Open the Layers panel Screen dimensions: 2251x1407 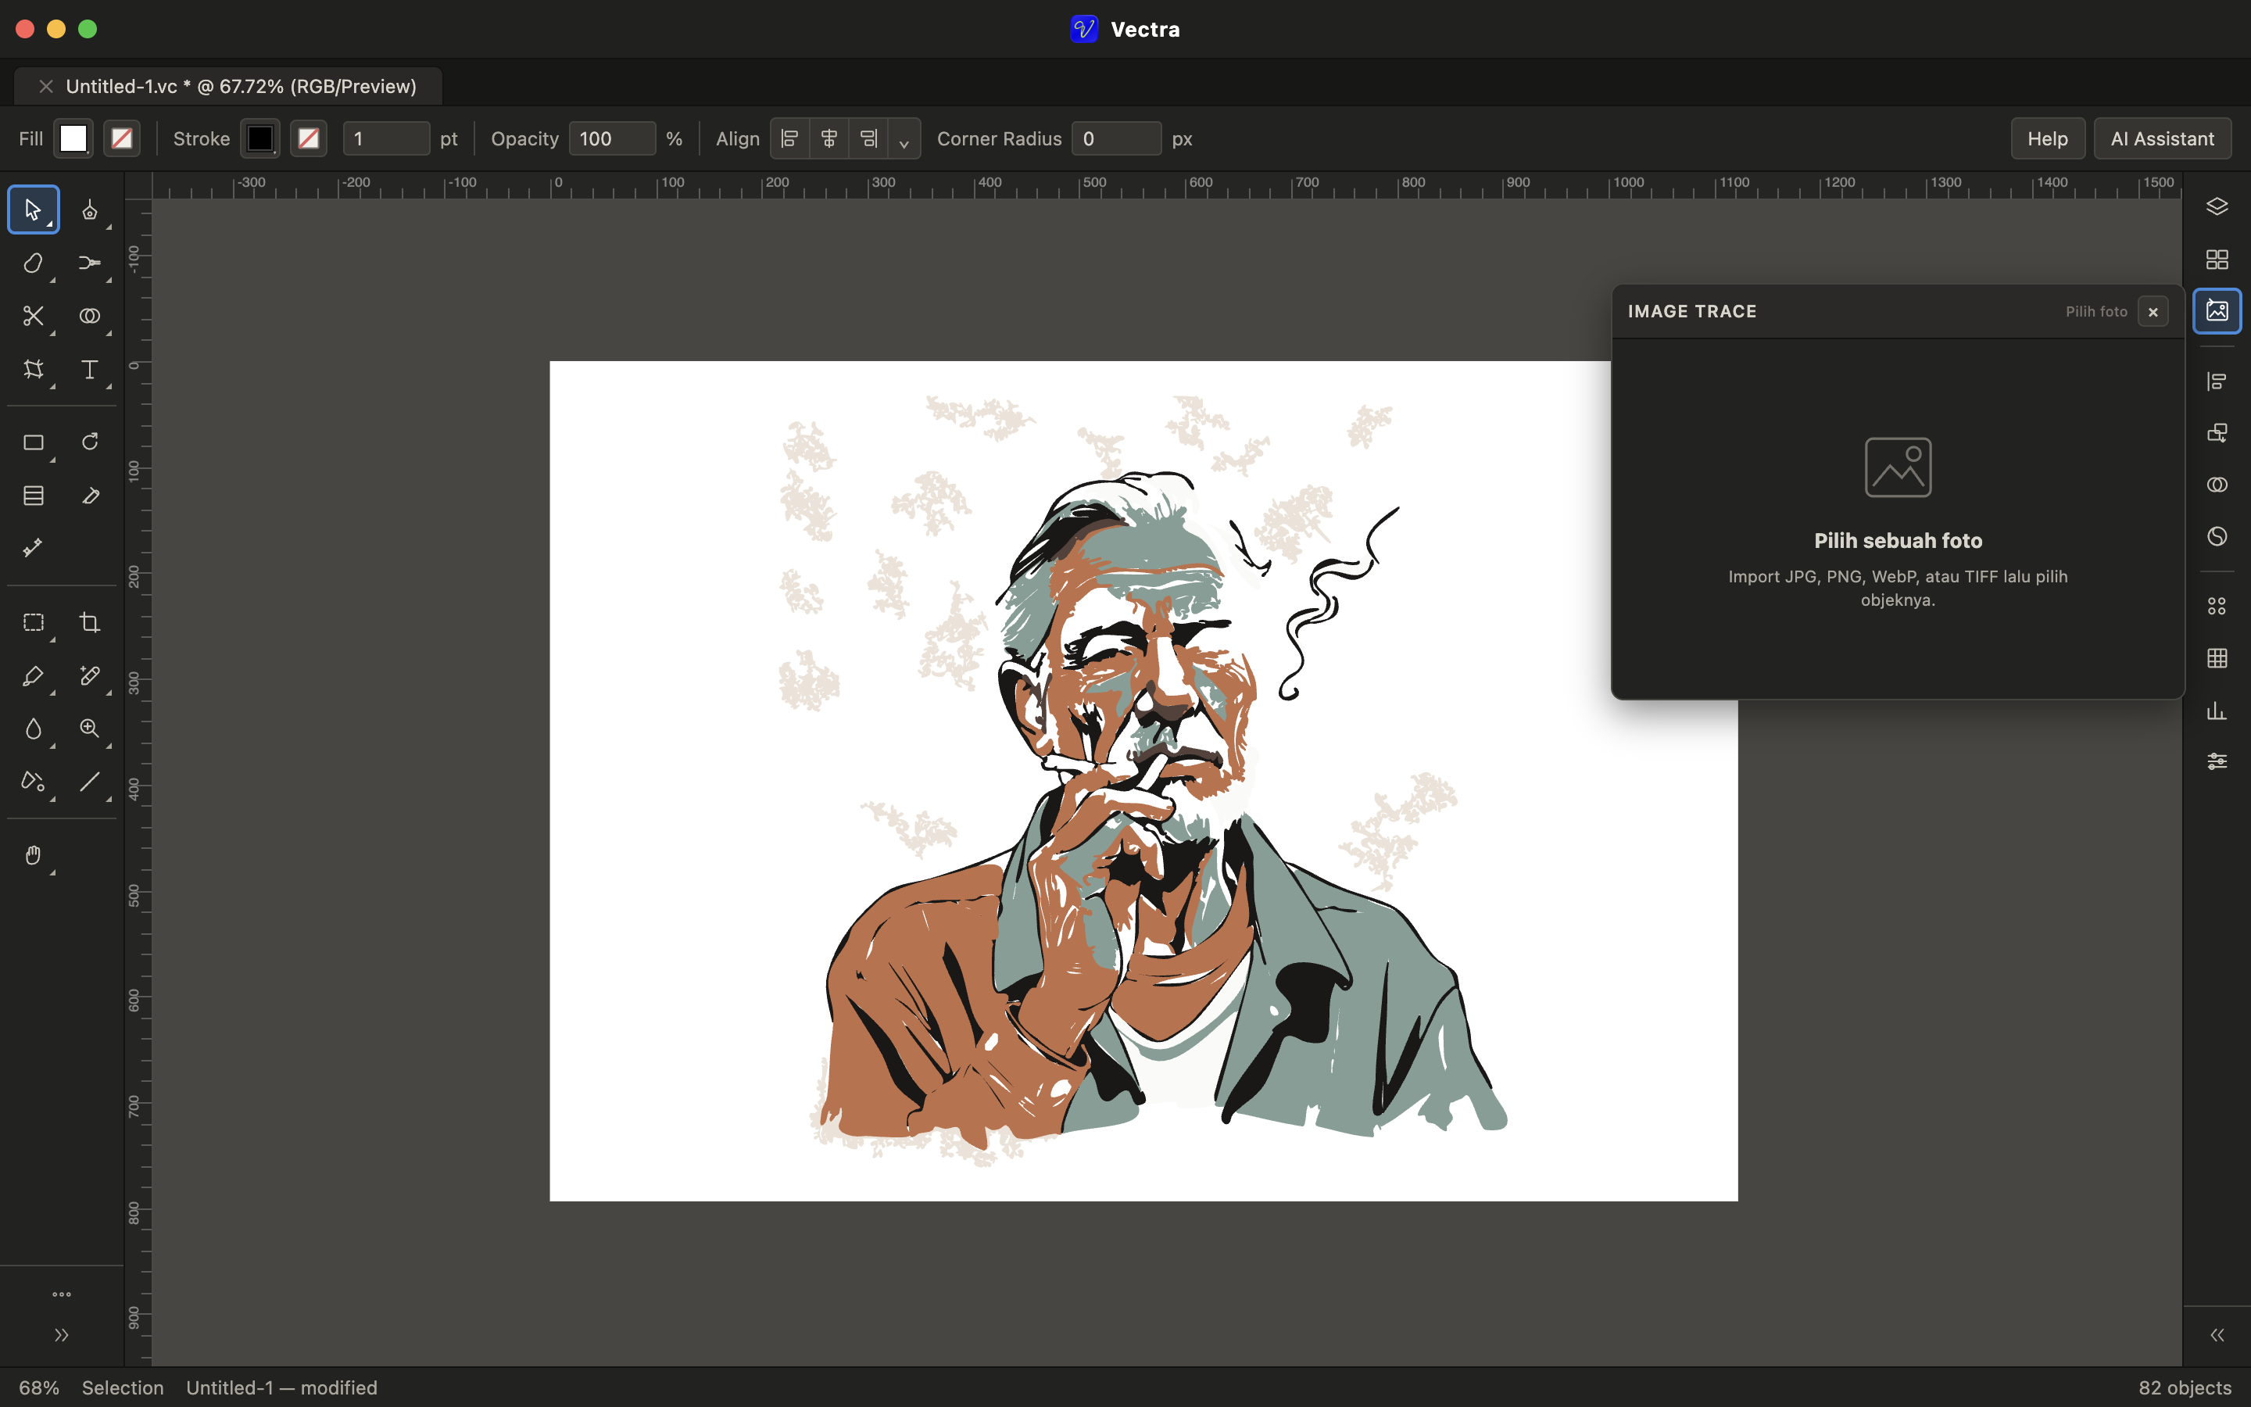pyautogui.click(x=2217, y=206)
